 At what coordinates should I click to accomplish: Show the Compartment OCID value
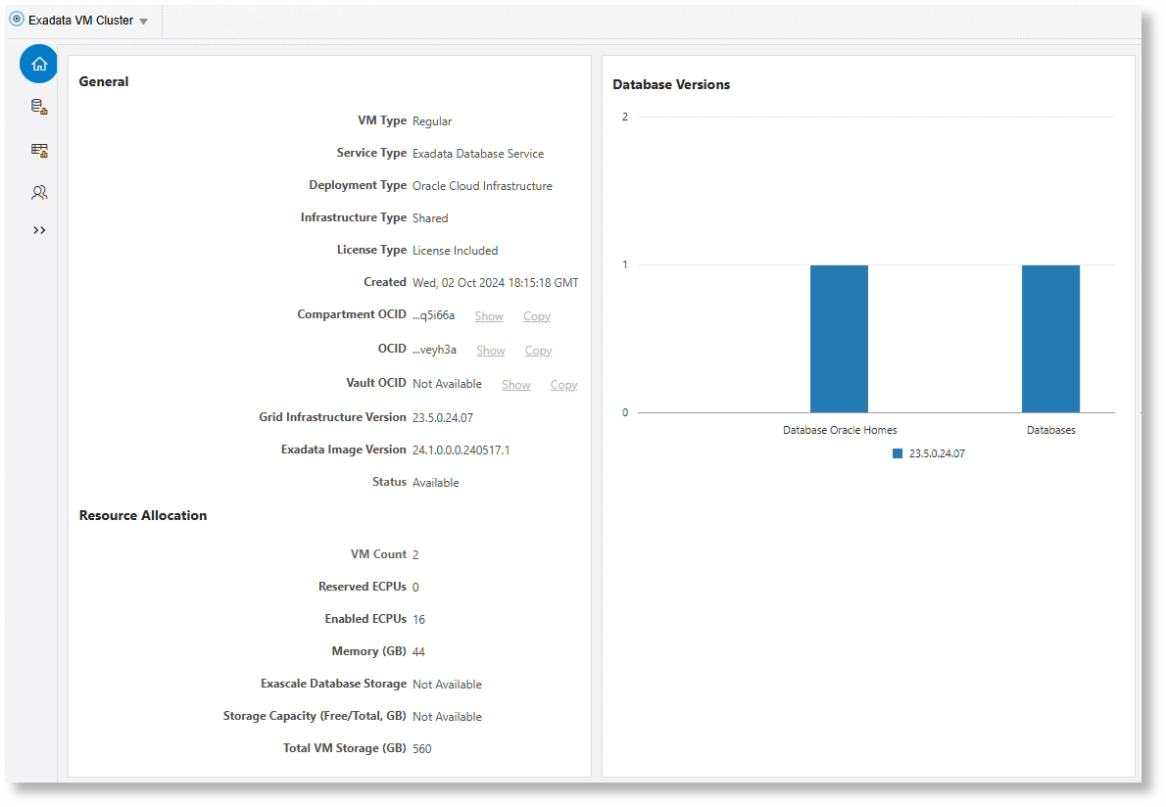[489, 315]
